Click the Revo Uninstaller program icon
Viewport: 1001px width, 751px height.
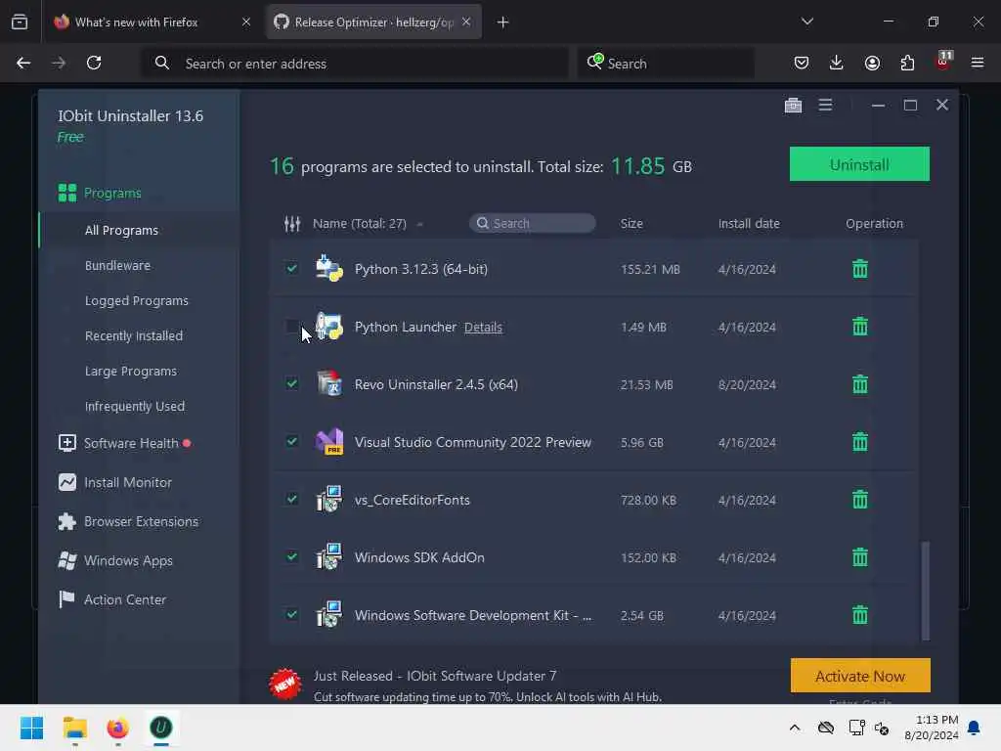pyautogui.click(x=329, y=384)
